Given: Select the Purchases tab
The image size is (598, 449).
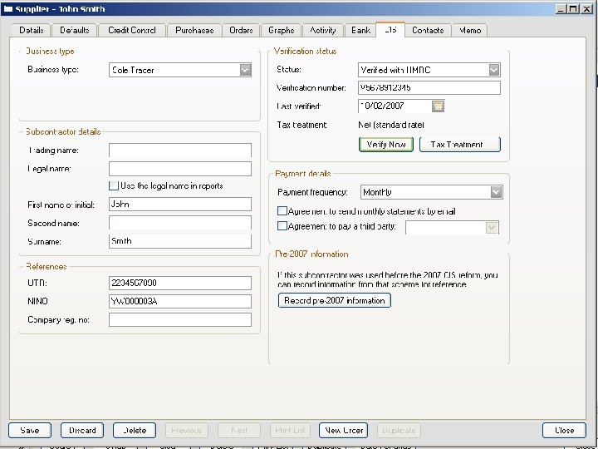Looking at the screenshot, I should point(194,30).
